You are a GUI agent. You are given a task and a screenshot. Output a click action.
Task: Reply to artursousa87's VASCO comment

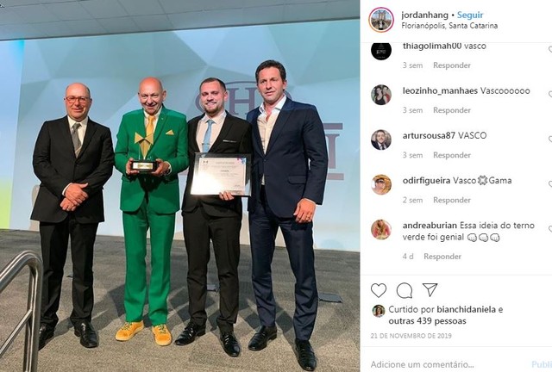[x=452, y=155]
